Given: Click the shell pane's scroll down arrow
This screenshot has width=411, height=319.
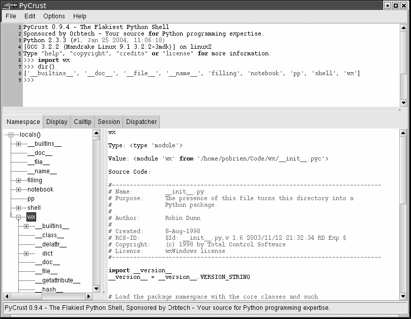Looking at the screenshot, I should point(403,103).
